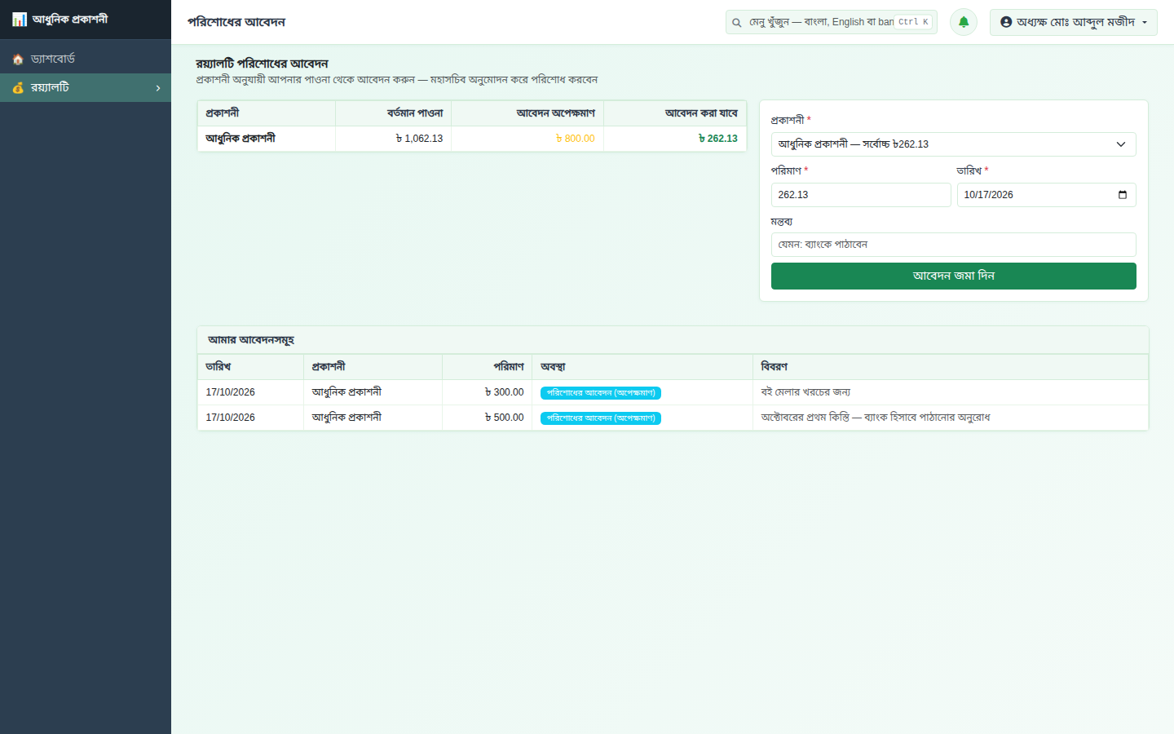Click the ৳ 500.00 amount cell

pyautogui.click(x=487, y=418)
